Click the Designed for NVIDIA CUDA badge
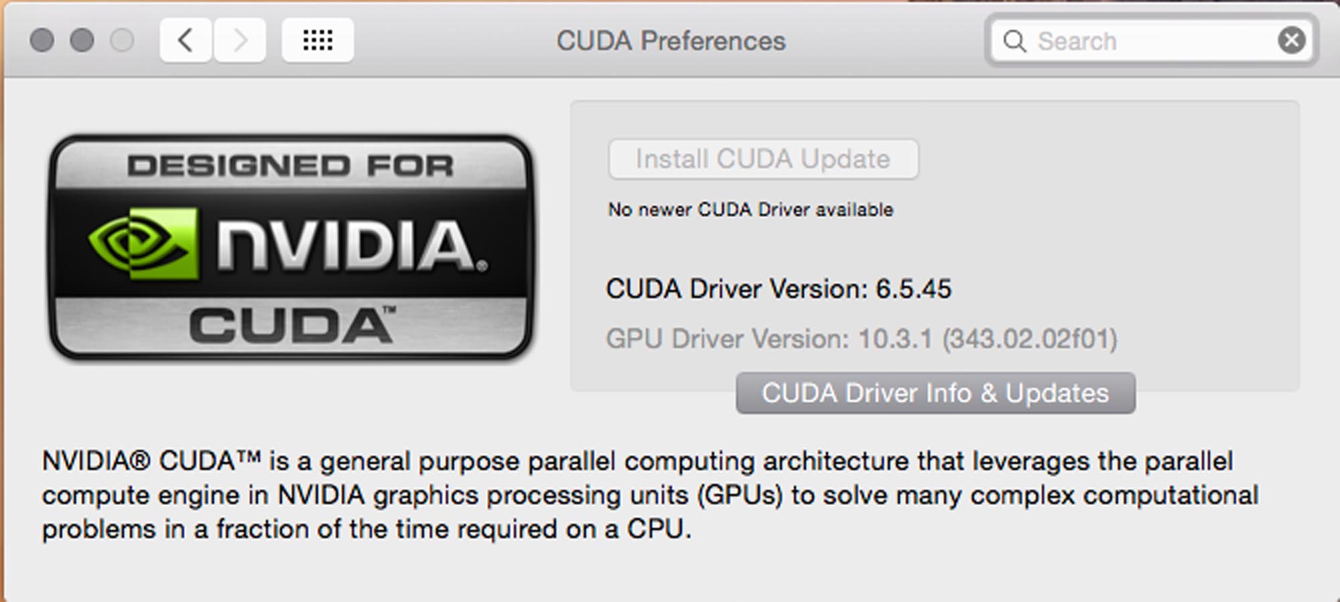 291,247
